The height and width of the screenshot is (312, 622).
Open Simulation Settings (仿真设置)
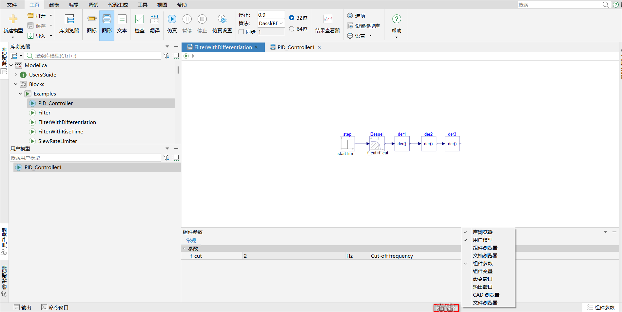(222, 19)
